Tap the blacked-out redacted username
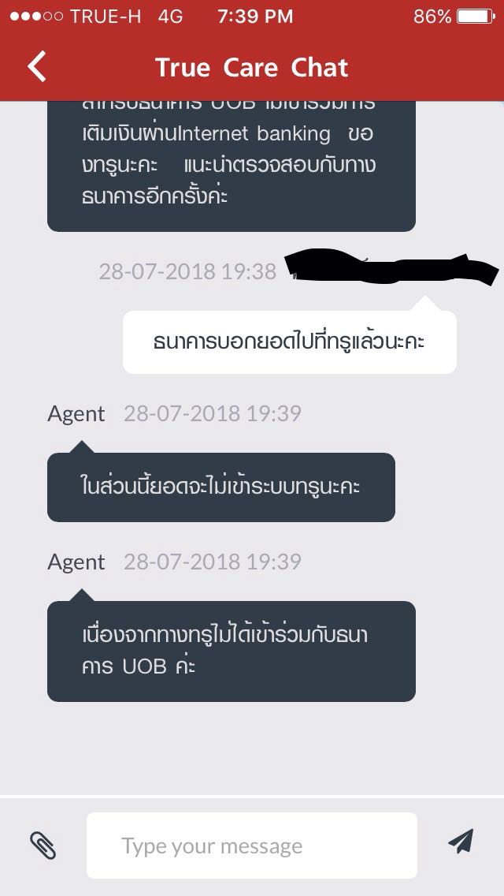 [391, 267]
